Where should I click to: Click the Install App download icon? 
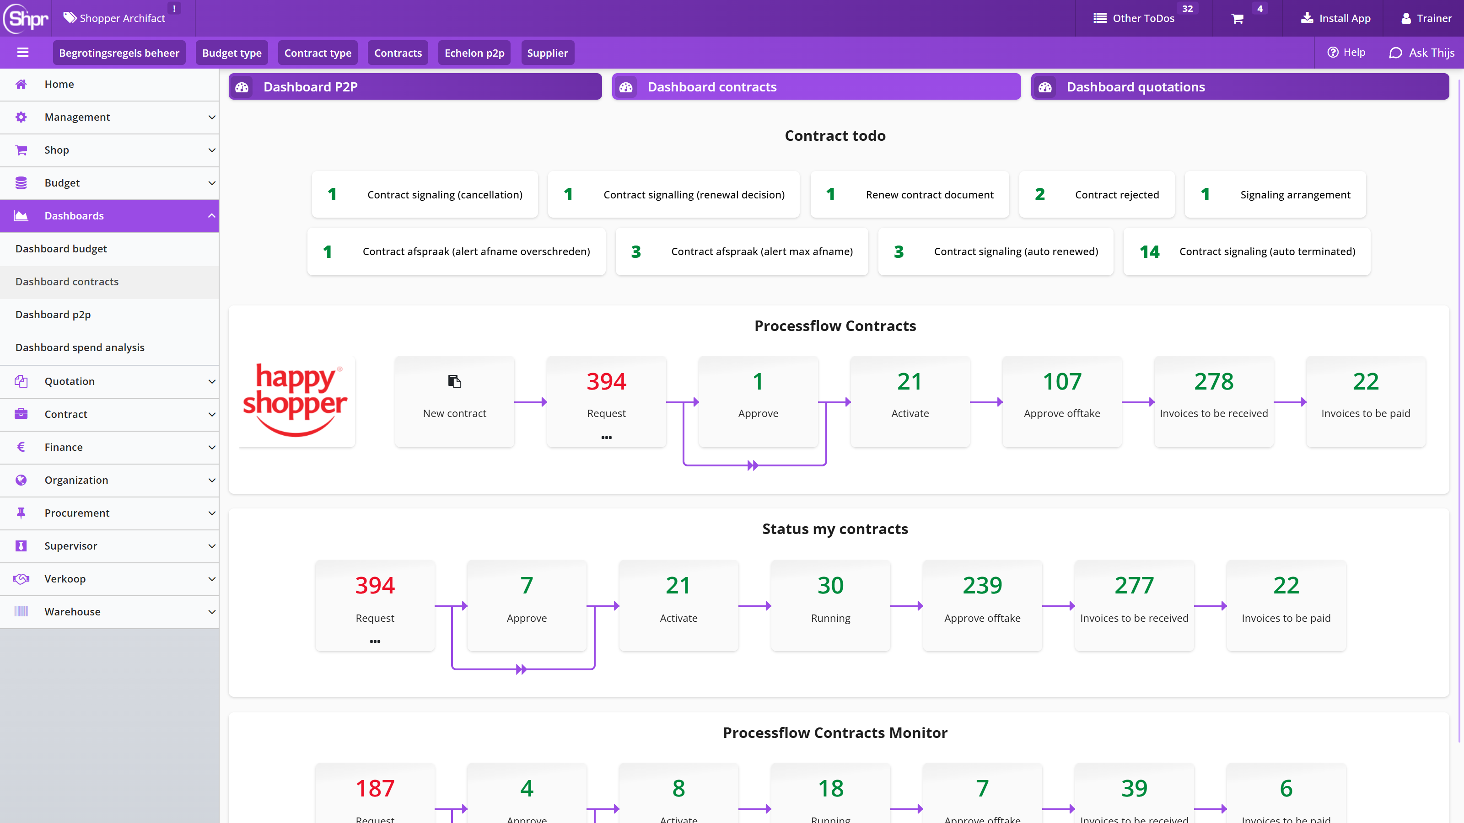pos(1307,18)
